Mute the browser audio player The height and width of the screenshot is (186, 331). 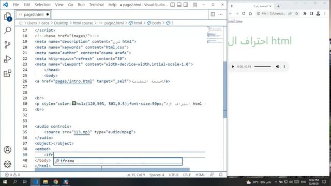tap(277, 67)
